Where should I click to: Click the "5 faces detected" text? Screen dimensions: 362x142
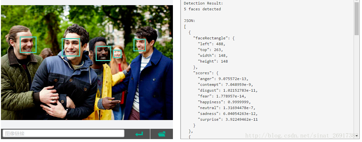point(202,9)
